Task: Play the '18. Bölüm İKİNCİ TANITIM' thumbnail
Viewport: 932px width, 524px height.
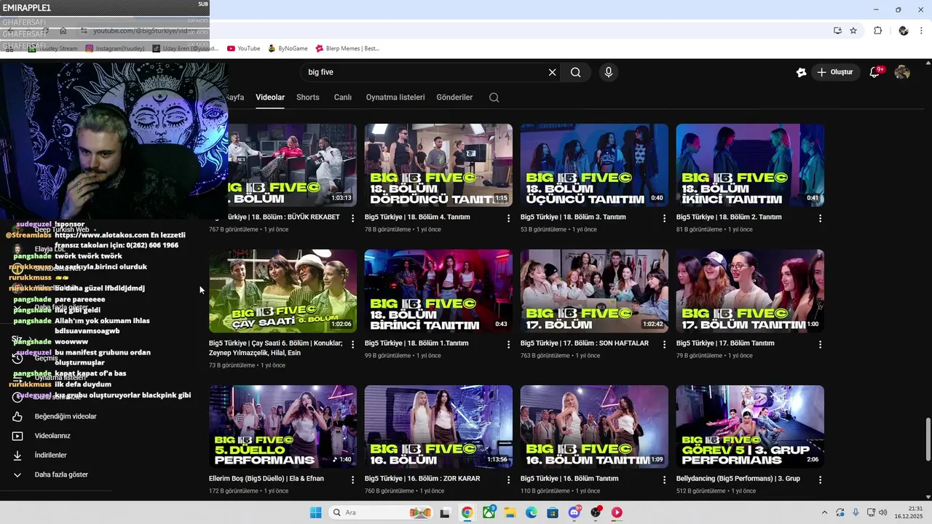Action: (x=750, y=165)
